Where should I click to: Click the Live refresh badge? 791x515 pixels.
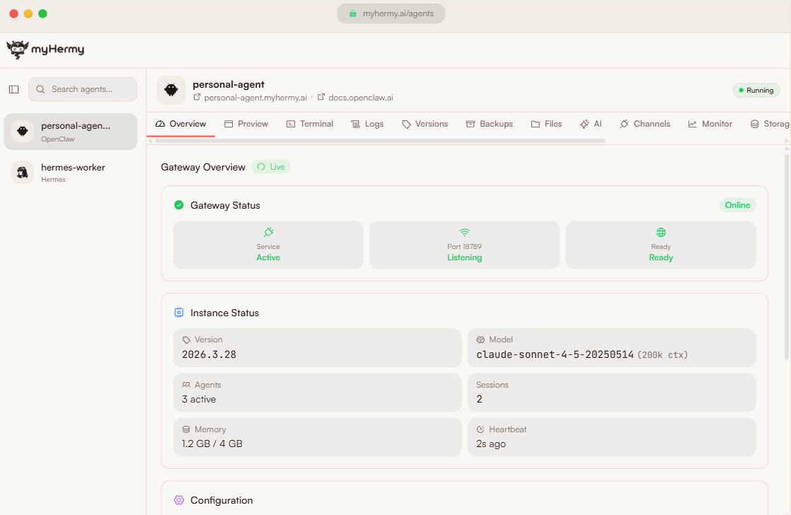[x=271, y=167]
